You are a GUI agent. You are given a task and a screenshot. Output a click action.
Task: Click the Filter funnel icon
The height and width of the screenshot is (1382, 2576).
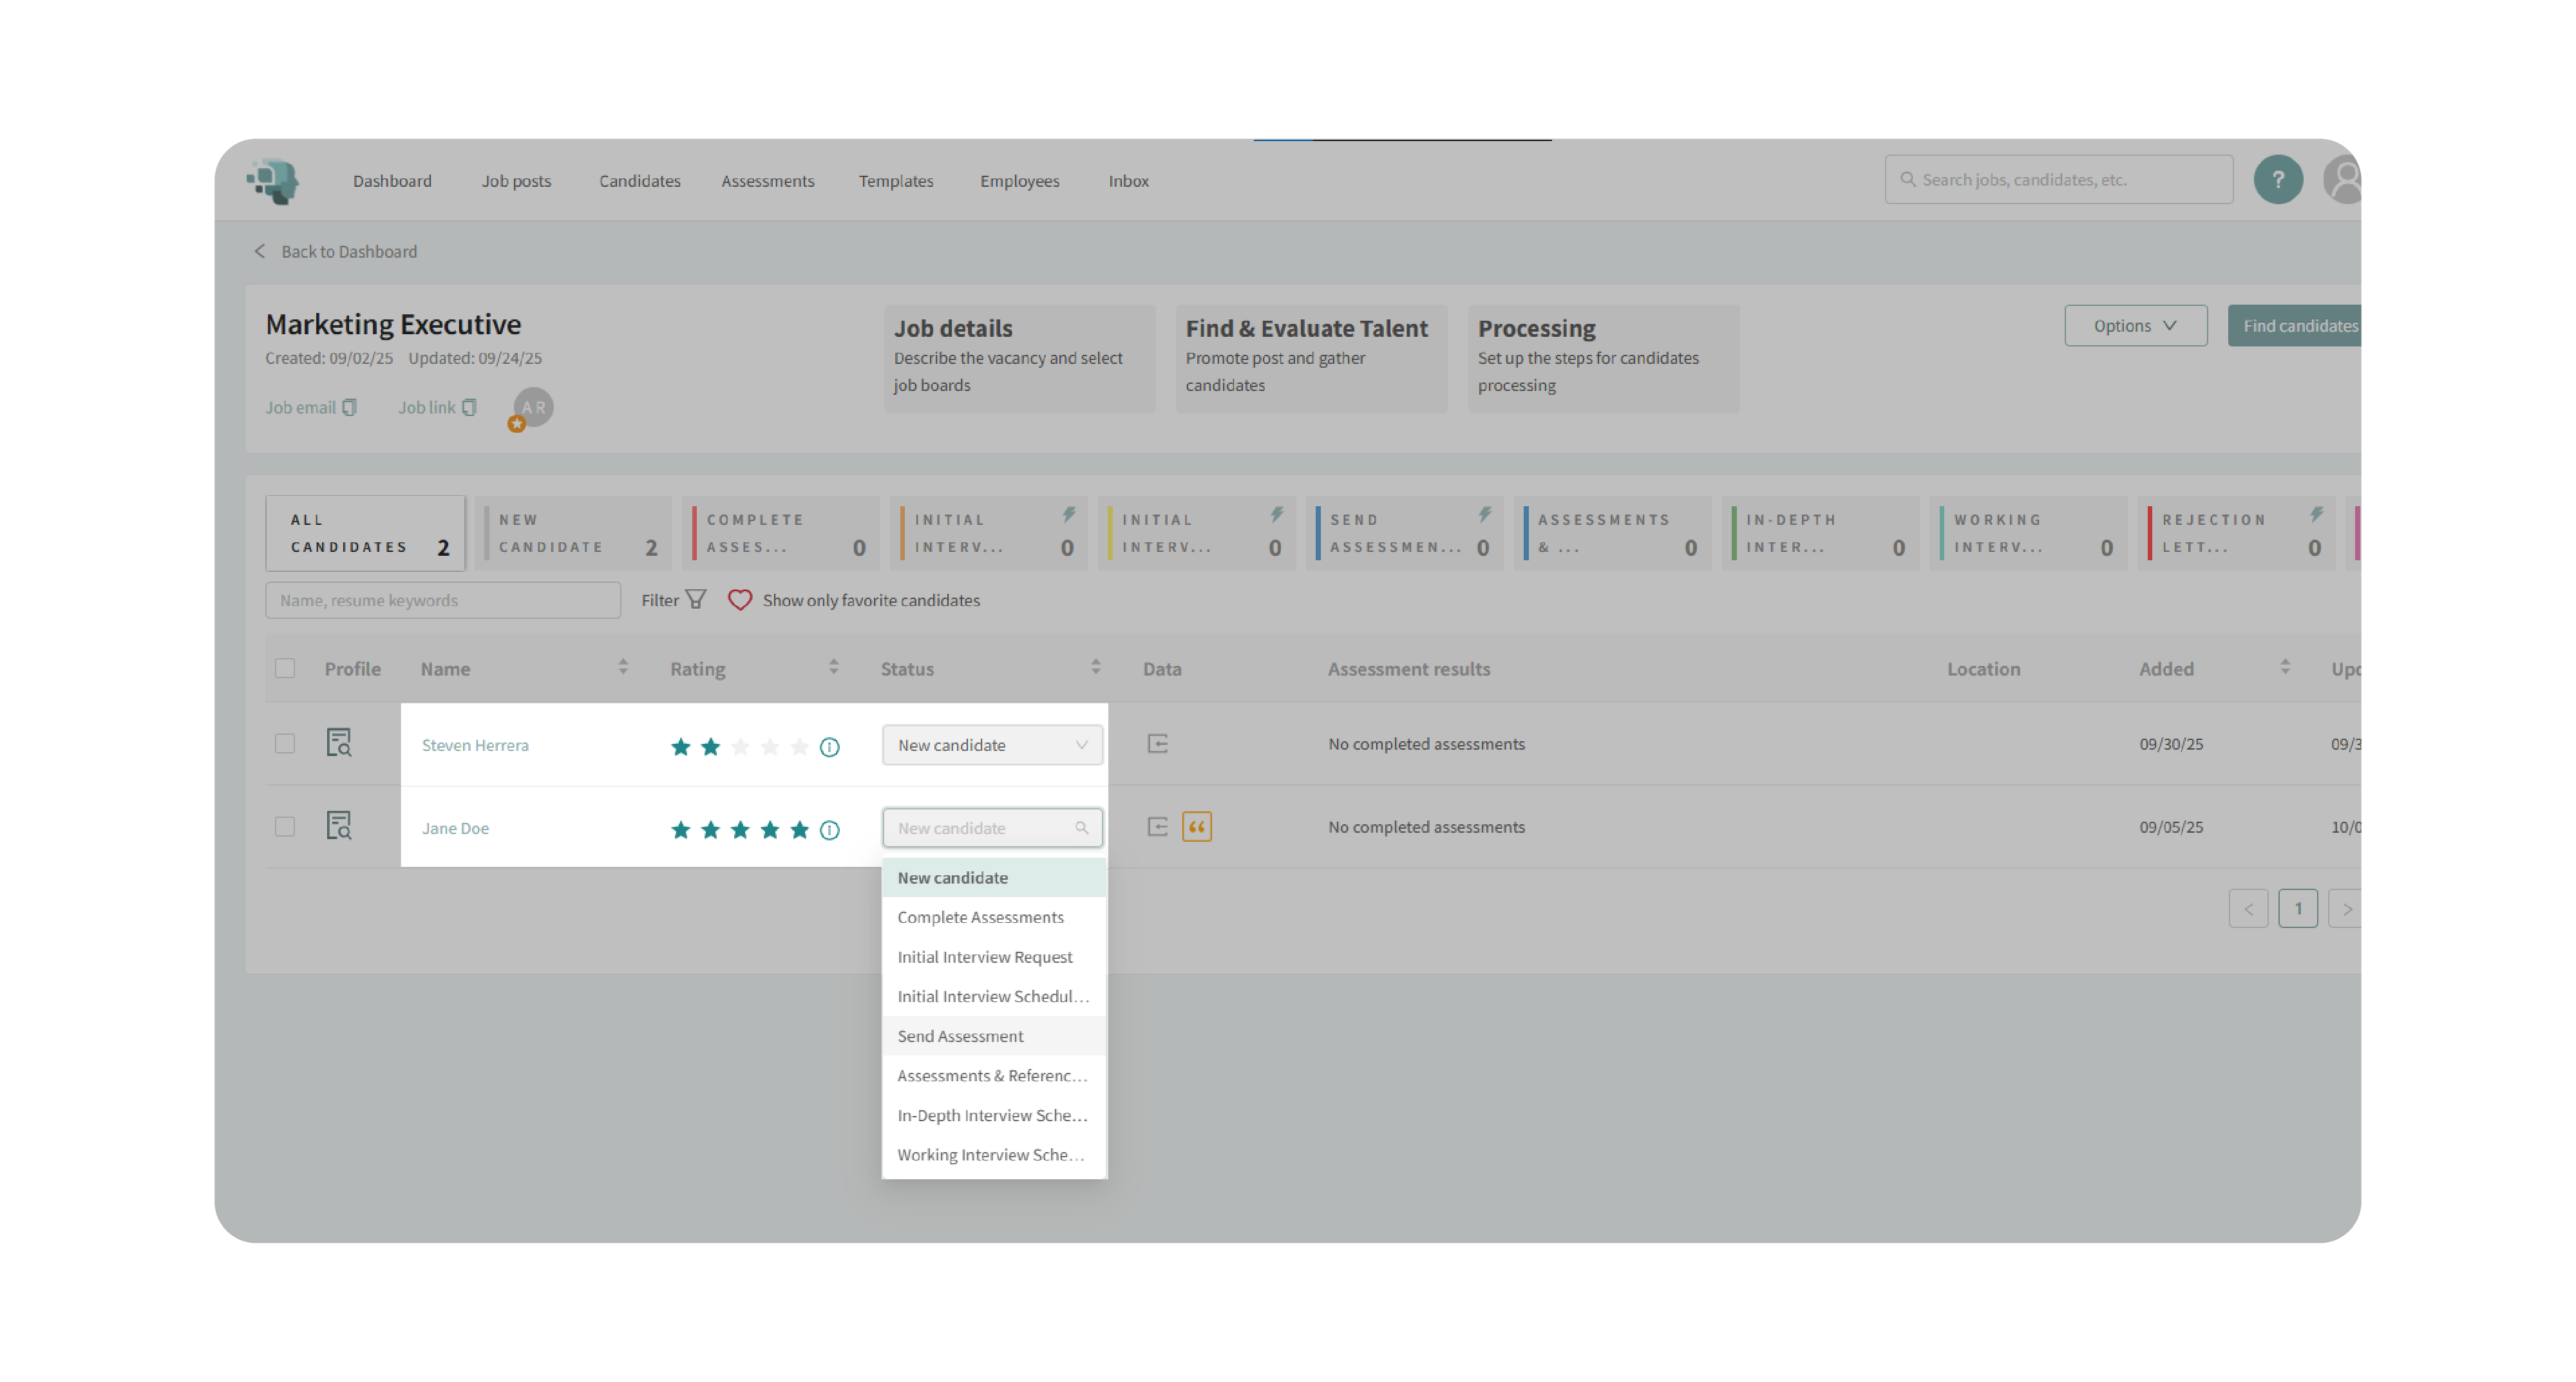696,600
